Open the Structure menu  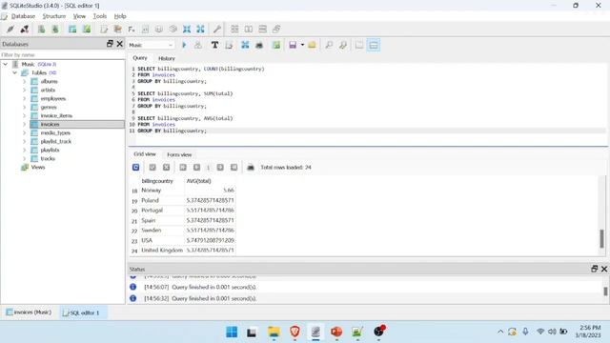point(53,16)
